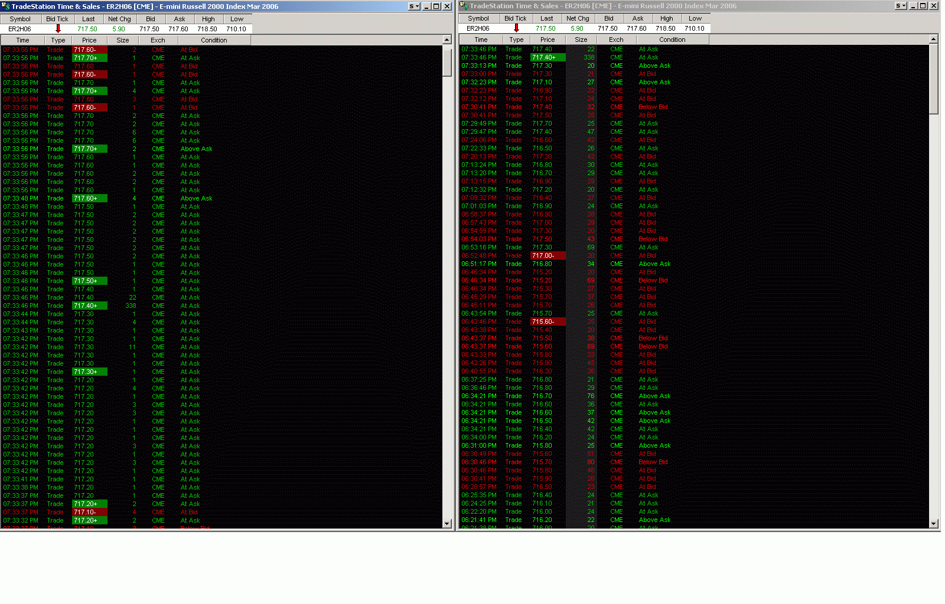Image resolution: width=945 pixels, height=604 pixels.
Task: Click the highlighted 715.60- price in the right window
Action: click(548, 321)
